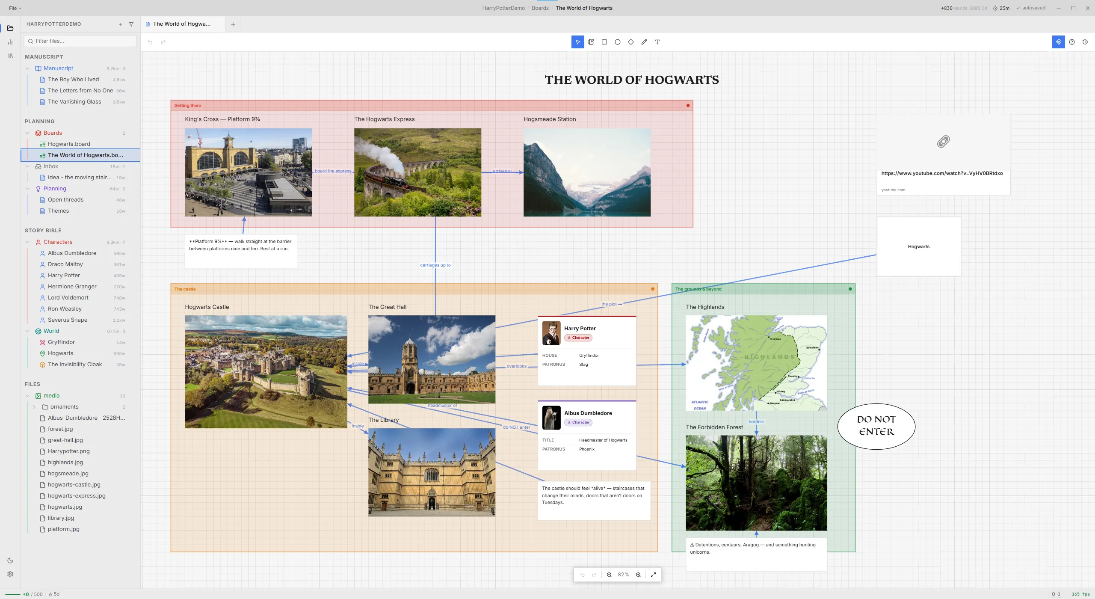Open the File menu dropdown
This screenshot has height=599, width=1095.
click(15, 8)
